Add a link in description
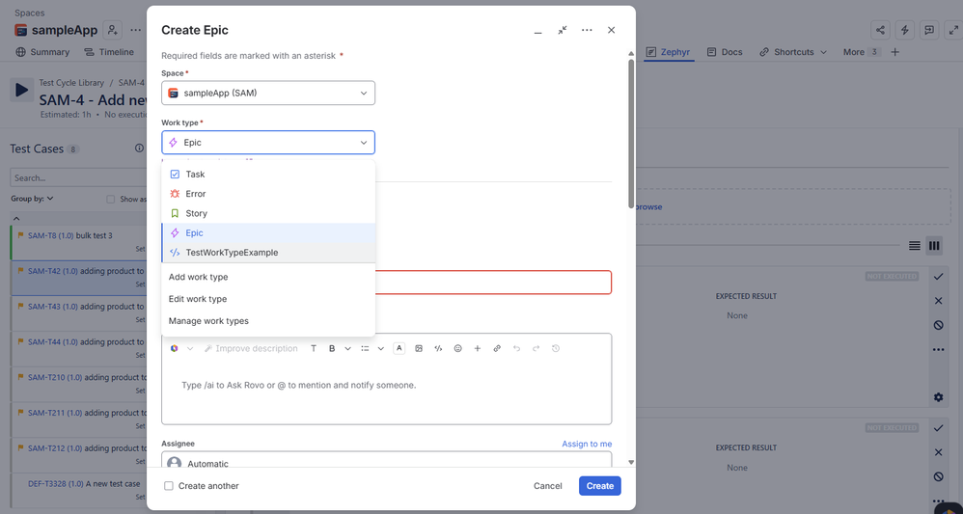Viewport: 963px width, 514px height. click(497, 348)
